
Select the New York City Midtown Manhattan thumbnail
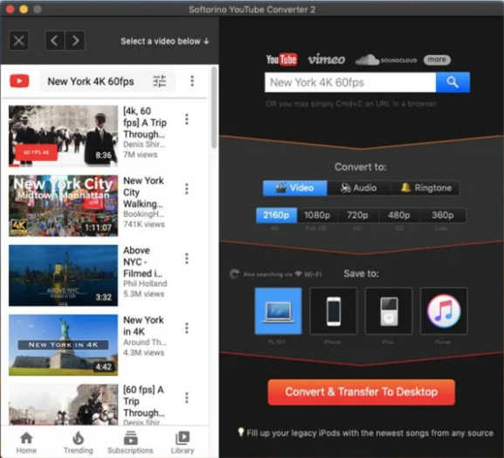63,206
